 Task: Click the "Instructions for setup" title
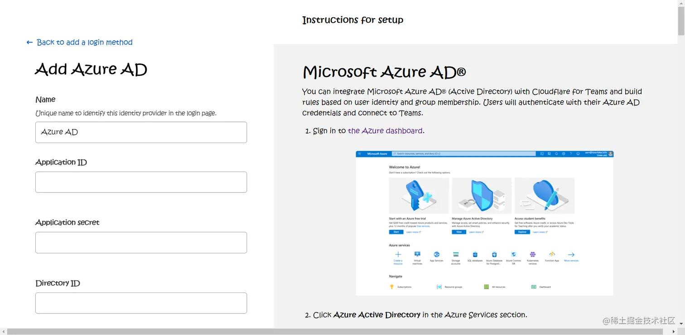[352, 20]
